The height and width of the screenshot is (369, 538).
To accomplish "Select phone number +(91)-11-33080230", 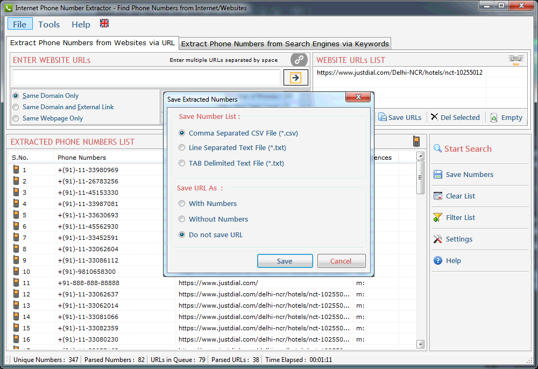I will [88, 339].
